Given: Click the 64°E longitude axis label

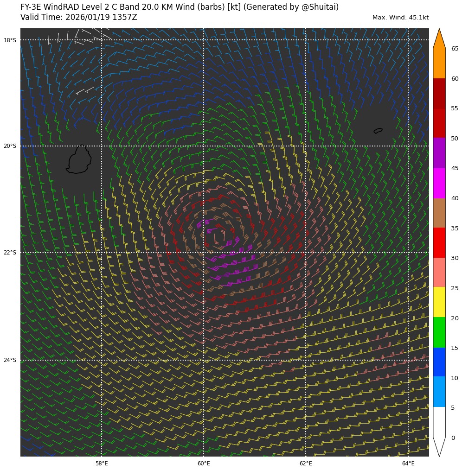Looking at the screenshot, I should 408,464.
